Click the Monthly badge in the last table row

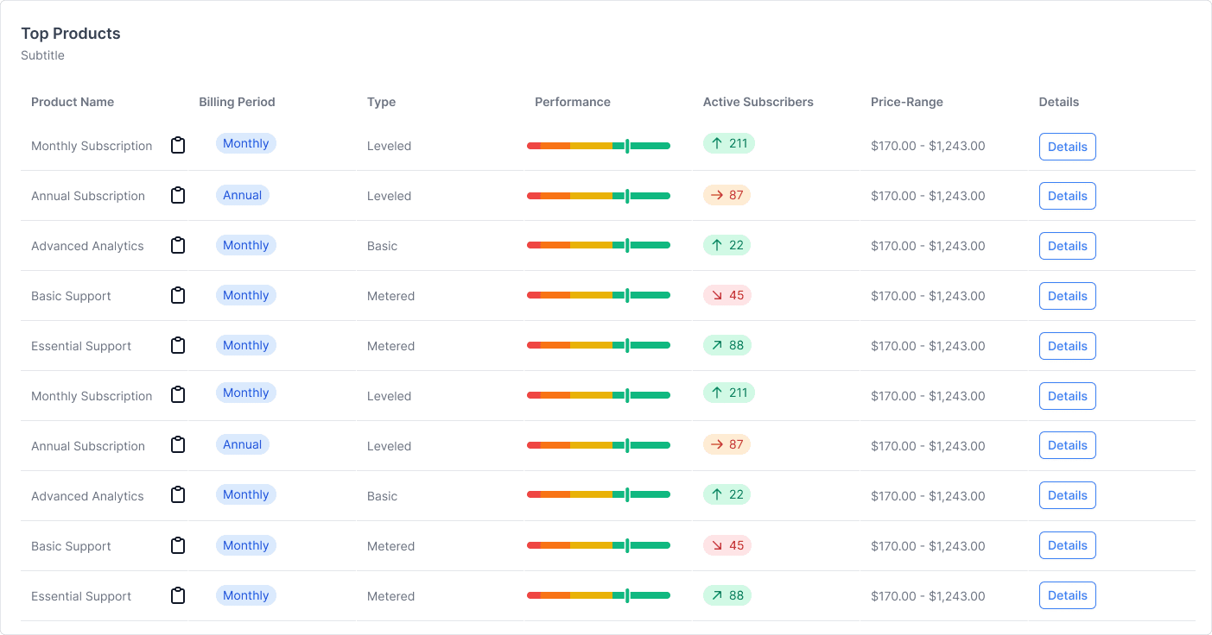point(245,595)
